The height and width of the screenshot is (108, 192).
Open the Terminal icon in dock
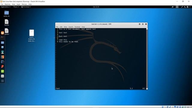point(2,38)
